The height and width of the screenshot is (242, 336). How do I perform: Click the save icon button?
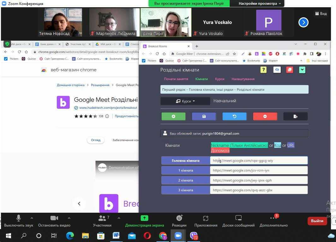pos(204,116)
